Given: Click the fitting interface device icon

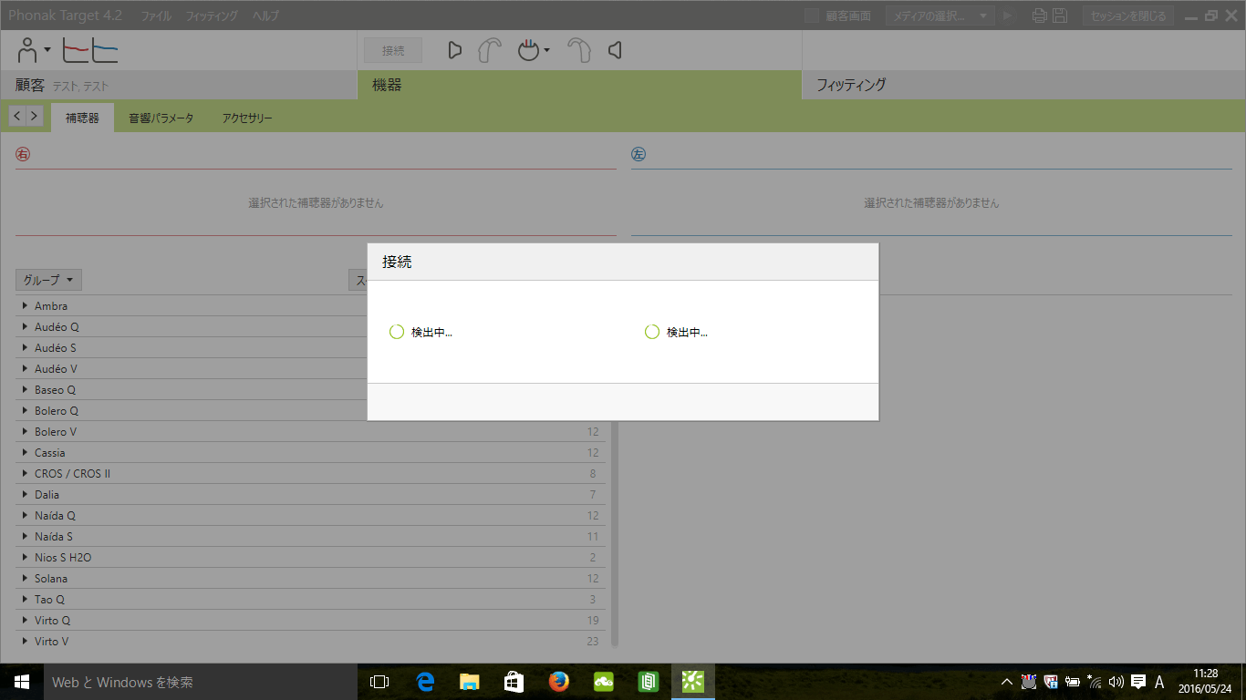Looking at the screenshot, I should click(x=529, y=51).
